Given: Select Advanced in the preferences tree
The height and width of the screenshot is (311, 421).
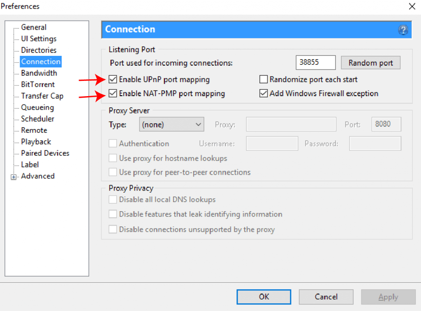Looking at the screenshot, I should 38,176.
